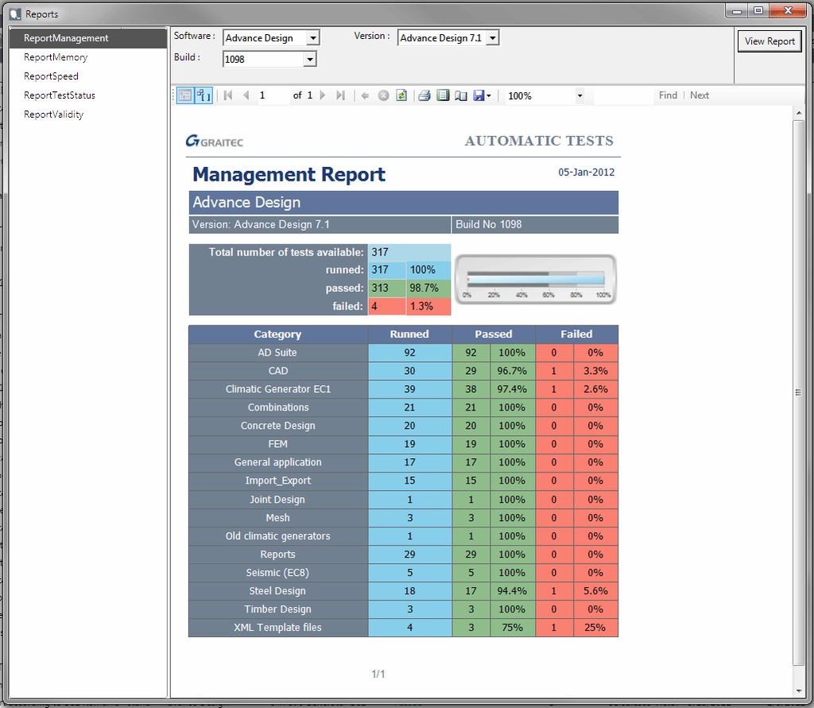Click the Passed column header

[493, 334]
